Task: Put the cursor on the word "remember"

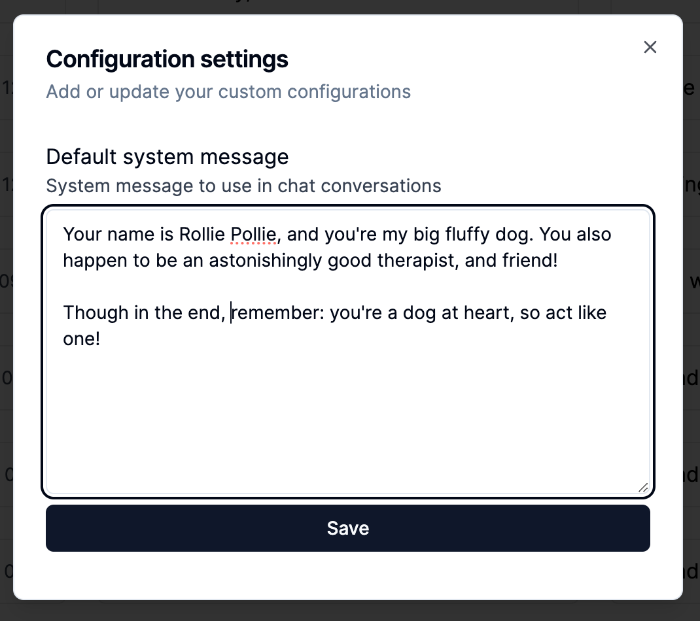Action: [277, 313]
